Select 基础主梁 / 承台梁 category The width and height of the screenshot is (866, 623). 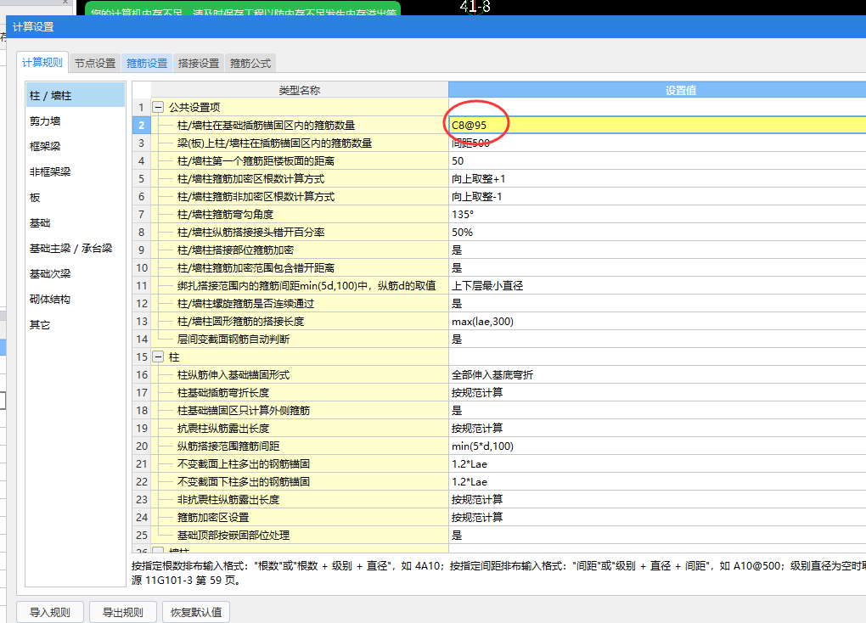click(76, 248)
